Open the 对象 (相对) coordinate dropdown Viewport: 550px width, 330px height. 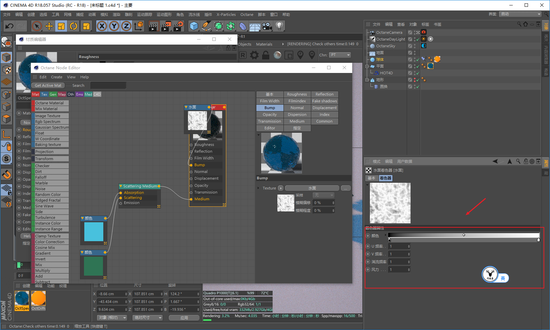112,318
